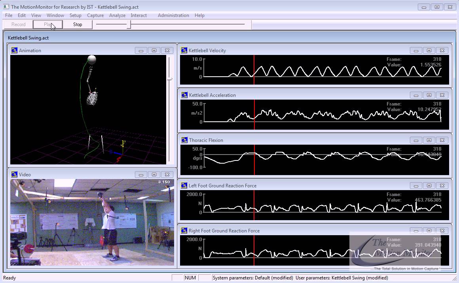459x283 pixels.
Task: Click the Video panel title icon
Action: [x=14, y=174]
